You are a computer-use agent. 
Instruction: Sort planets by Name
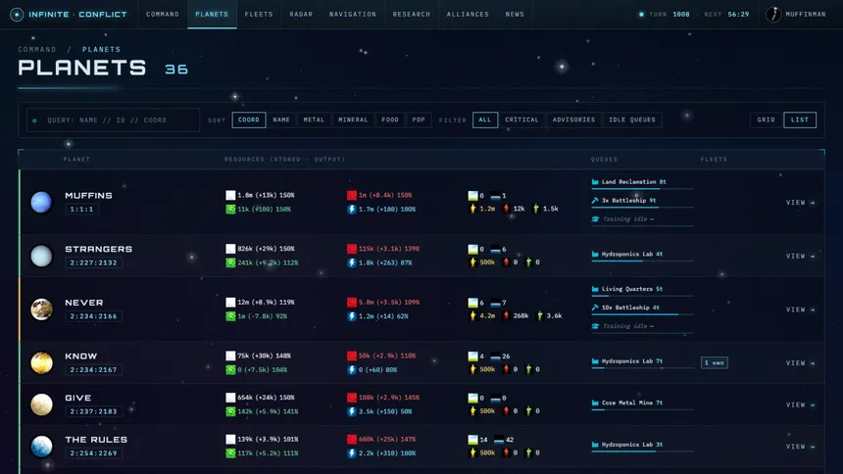click(x=281, y=119)
